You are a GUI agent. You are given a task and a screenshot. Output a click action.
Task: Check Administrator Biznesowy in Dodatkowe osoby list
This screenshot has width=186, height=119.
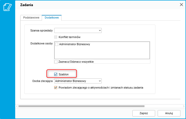[x=57, y=44]
